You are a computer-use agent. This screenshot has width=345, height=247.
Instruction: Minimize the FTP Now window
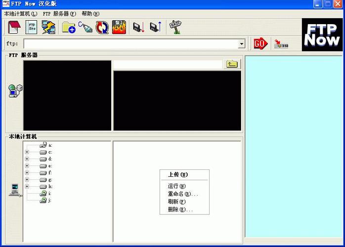[317, 4]
